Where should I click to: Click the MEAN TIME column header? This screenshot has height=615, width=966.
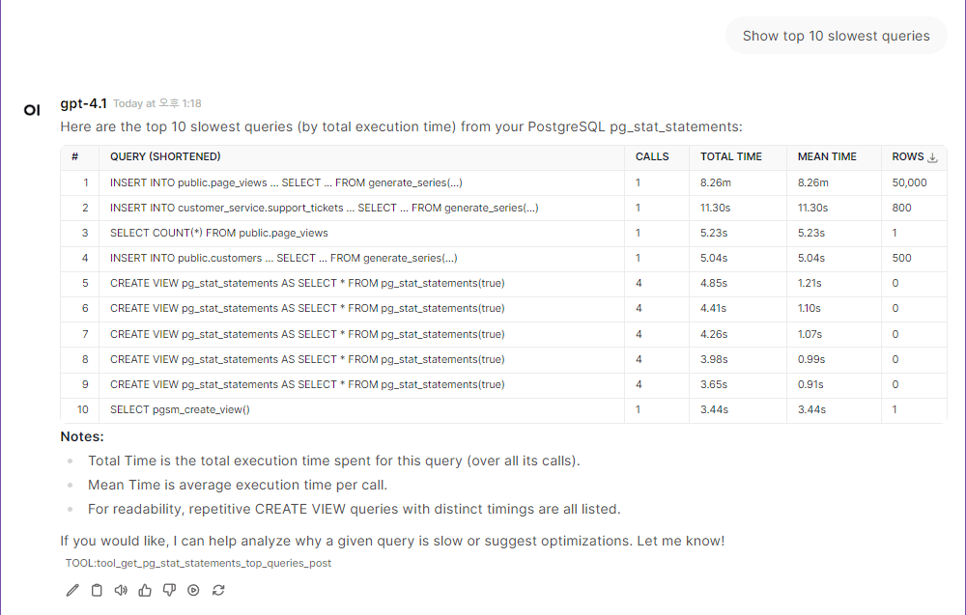click(827, 156)
